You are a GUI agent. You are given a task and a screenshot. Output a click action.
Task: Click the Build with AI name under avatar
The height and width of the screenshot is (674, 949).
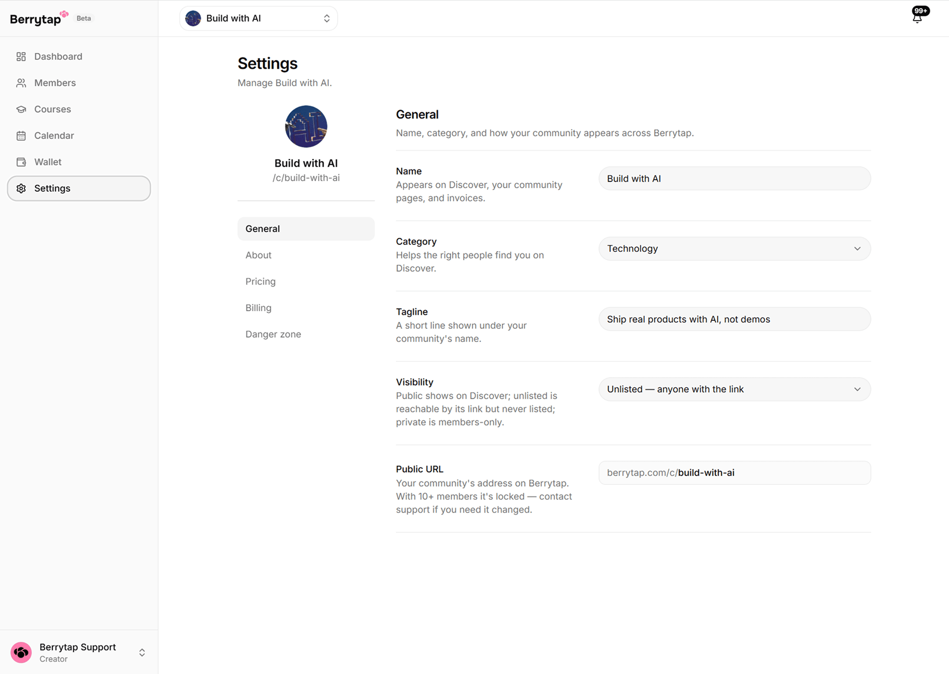point(306,163)
